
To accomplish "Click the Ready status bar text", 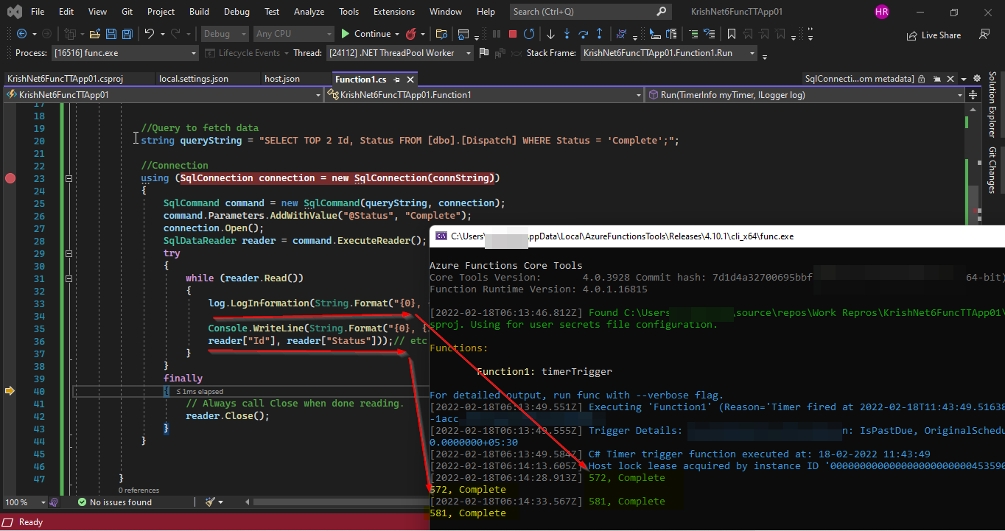I will click(x=31, y=522).
